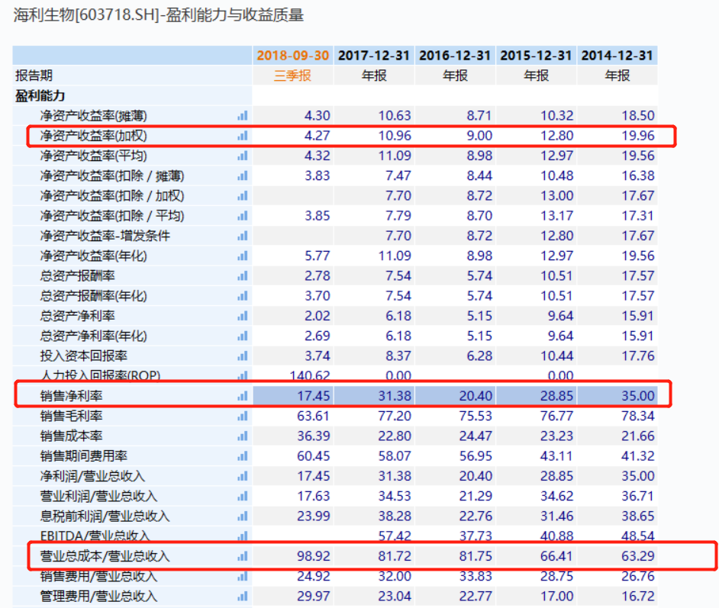Select the 2015-12-31 column header
Viewport: 719px width, 608px height.
536,56
